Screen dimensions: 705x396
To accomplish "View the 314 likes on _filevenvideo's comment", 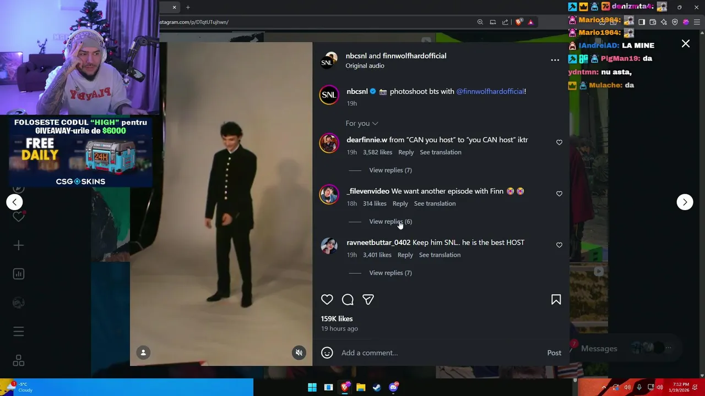I will [x=375, y=204].
